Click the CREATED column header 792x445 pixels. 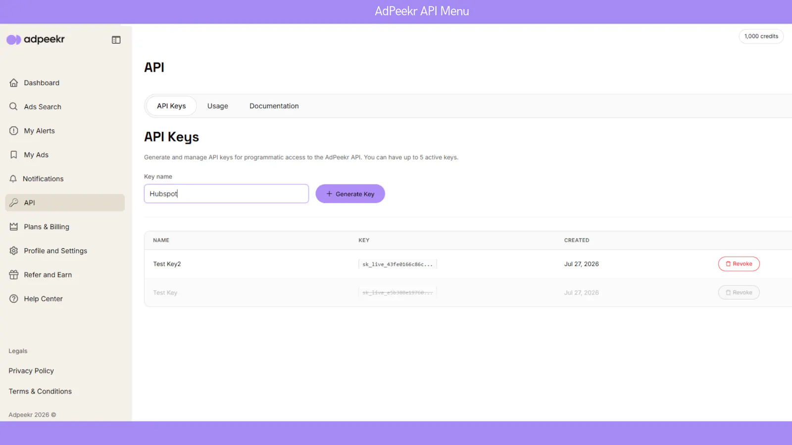577,240
